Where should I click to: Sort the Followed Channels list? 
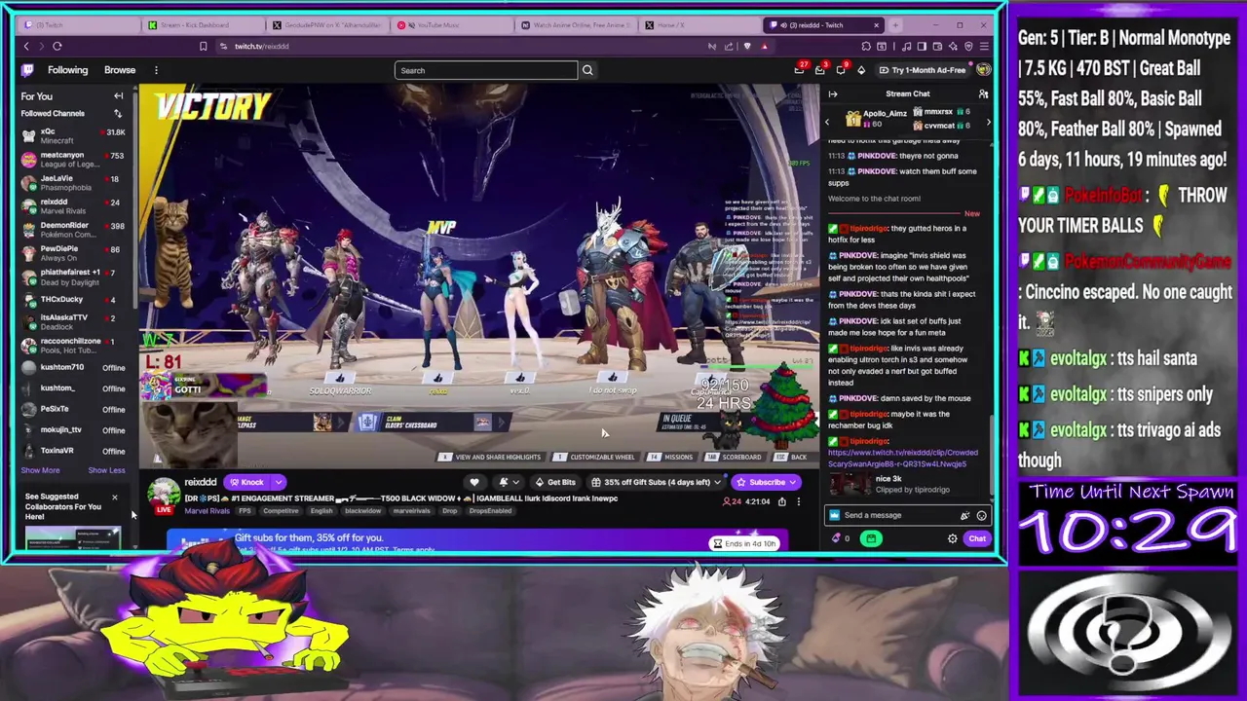pos(118,113)
